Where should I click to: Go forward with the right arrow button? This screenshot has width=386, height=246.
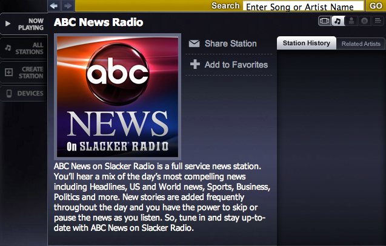point(68,5)
